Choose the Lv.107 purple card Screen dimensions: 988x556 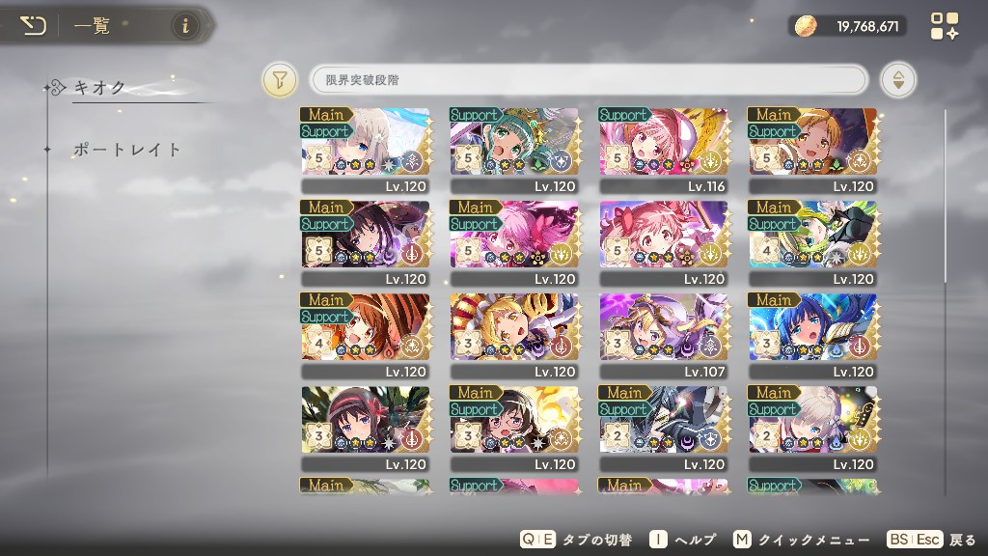[664, 335]
